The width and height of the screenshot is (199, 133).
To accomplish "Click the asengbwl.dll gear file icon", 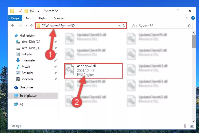I will (x=70, y=70).
